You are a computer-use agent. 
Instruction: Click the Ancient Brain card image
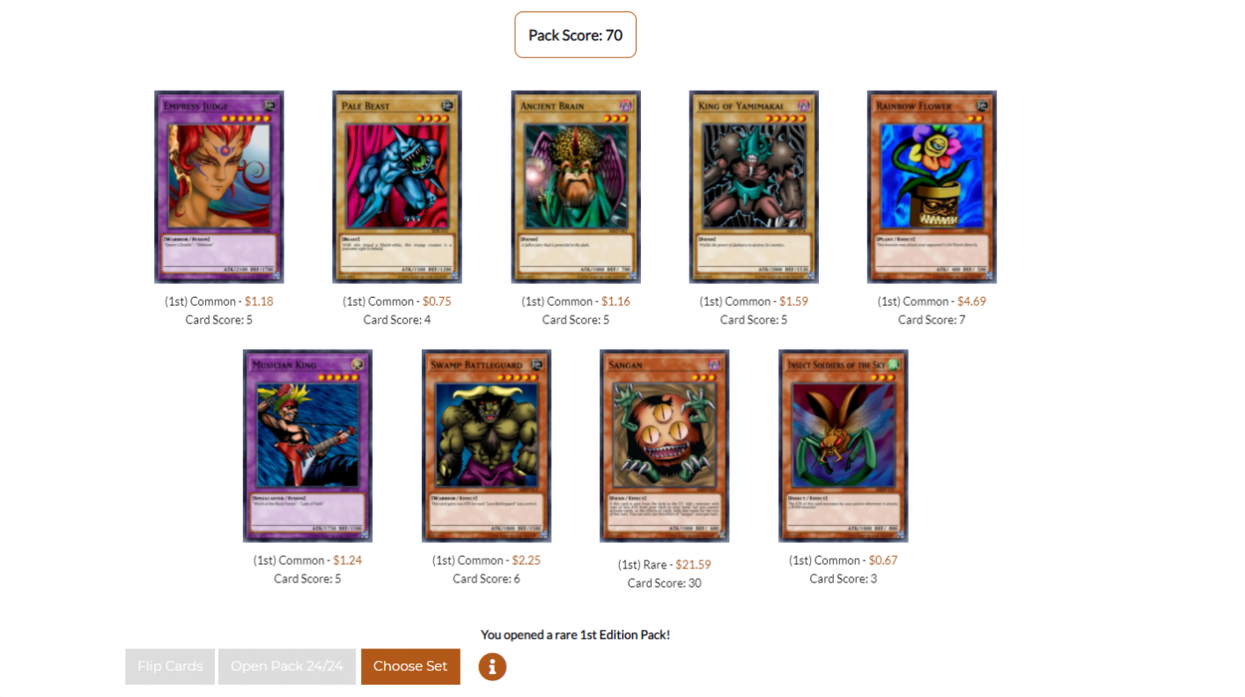tap(576, 187)
